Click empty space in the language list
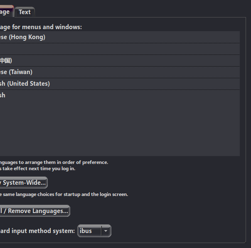The width and height of the screenshot is (251, 248). [120, 128]
